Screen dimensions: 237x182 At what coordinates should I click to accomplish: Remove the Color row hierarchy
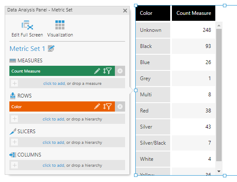pyautogui.click(x=120, y=106)
